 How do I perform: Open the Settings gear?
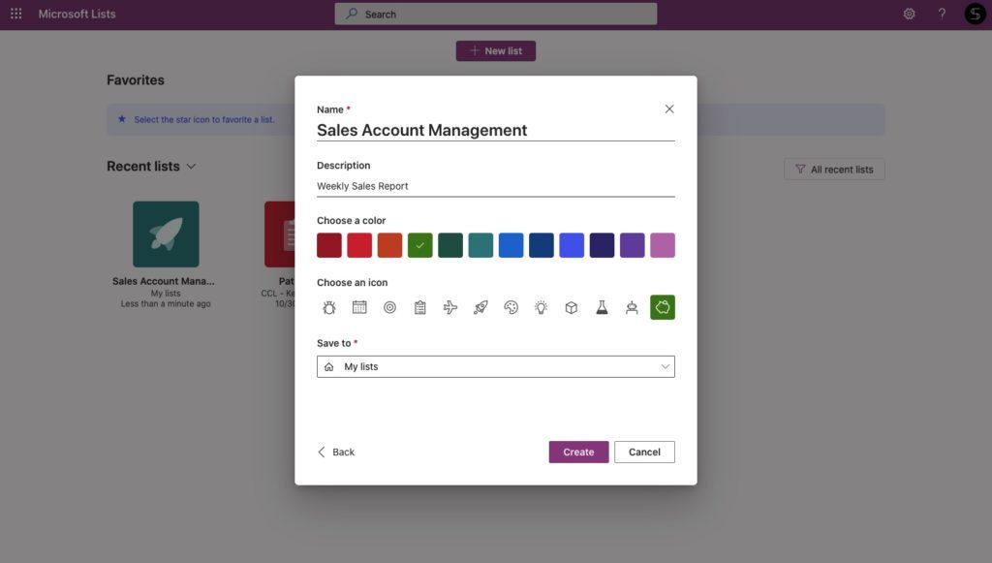click(909, 14)
